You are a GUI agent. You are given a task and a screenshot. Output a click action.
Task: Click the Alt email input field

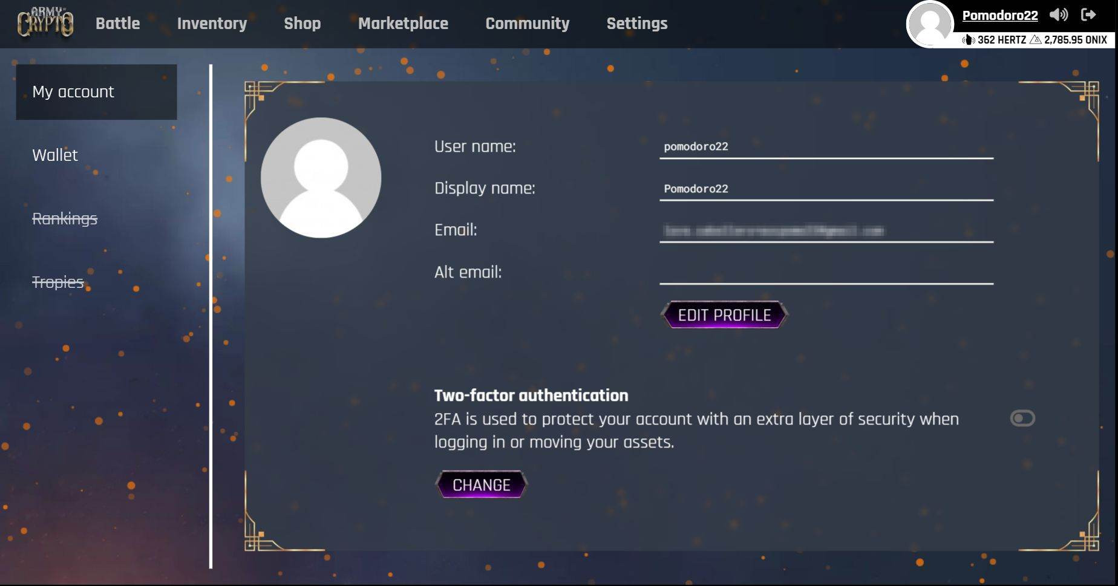826,273
